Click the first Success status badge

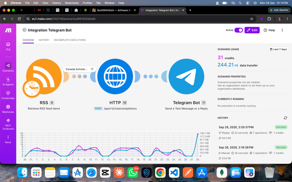pyautogui.click(x=281, y=127)
